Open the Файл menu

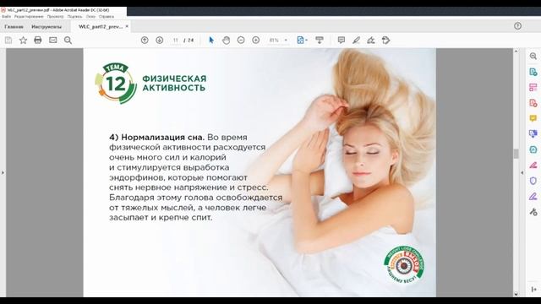click(6, 17)
